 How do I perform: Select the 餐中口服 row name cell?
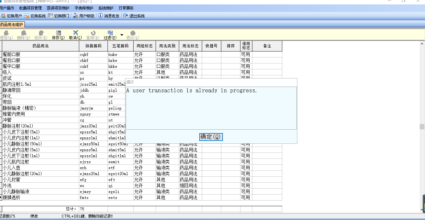coord(41,67)
